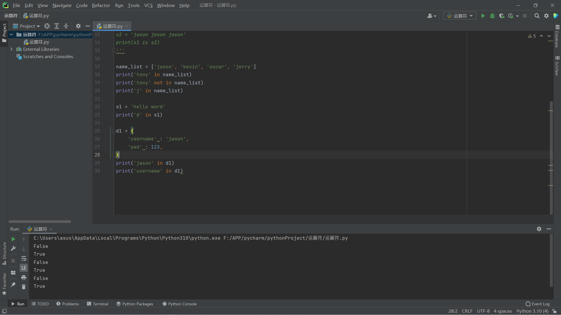Viewport: 561px width, 315px height.
Task: Open the Event Log
Action: [537, 304]
